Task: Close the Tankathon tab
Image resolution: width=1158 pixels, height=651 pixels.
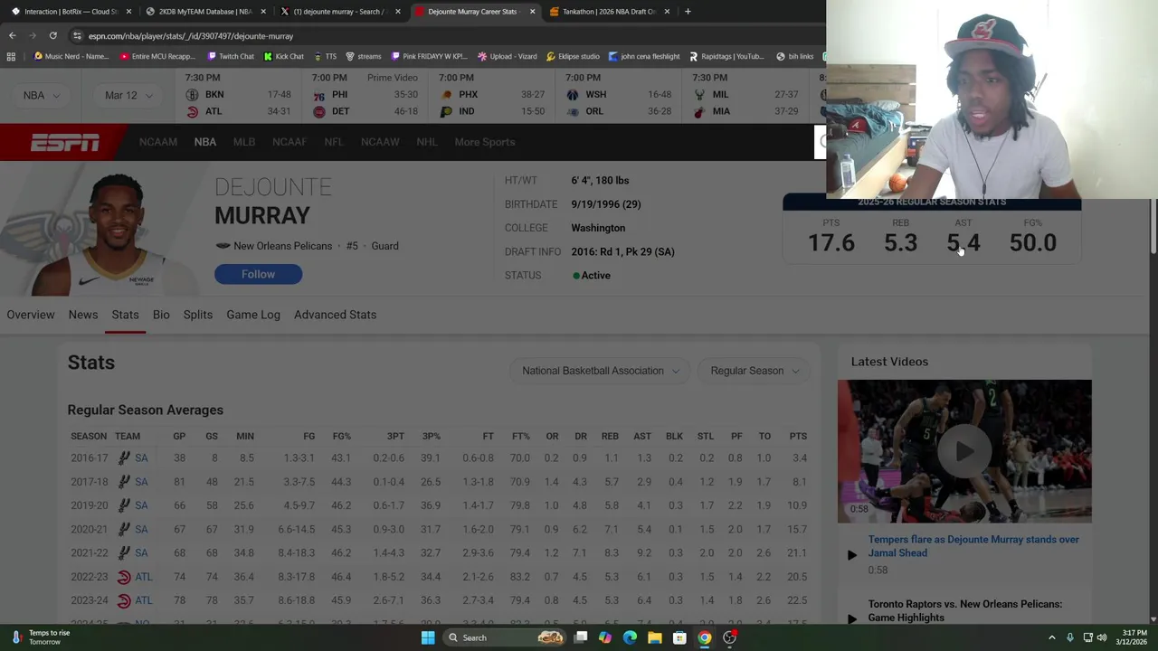Action: pos(667,12)
